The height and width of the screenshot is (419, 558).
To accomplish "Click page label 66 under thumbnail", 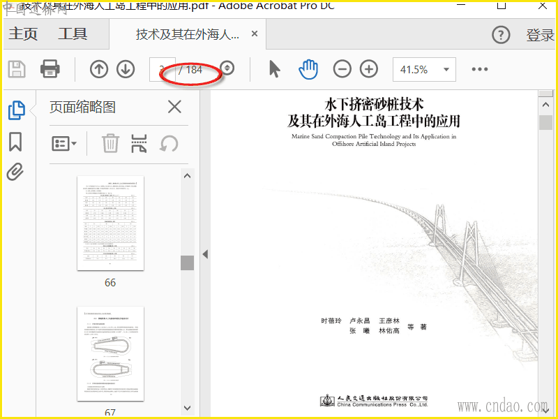I will (110, 283).
